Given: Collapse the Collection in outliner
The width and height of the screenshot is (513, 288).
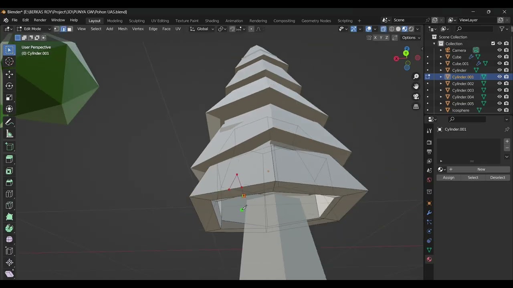Looking at the screenshot, I should click(x=434, y=44).
